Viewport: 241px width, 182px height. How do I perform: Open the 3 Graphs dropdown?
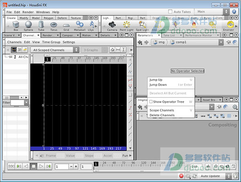click(94, 50)
